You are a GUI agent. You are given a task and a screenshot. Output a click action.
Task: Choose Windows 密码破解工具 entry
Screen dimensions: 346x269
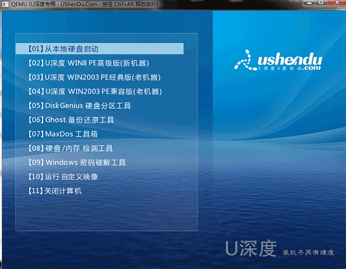point(77,162)
